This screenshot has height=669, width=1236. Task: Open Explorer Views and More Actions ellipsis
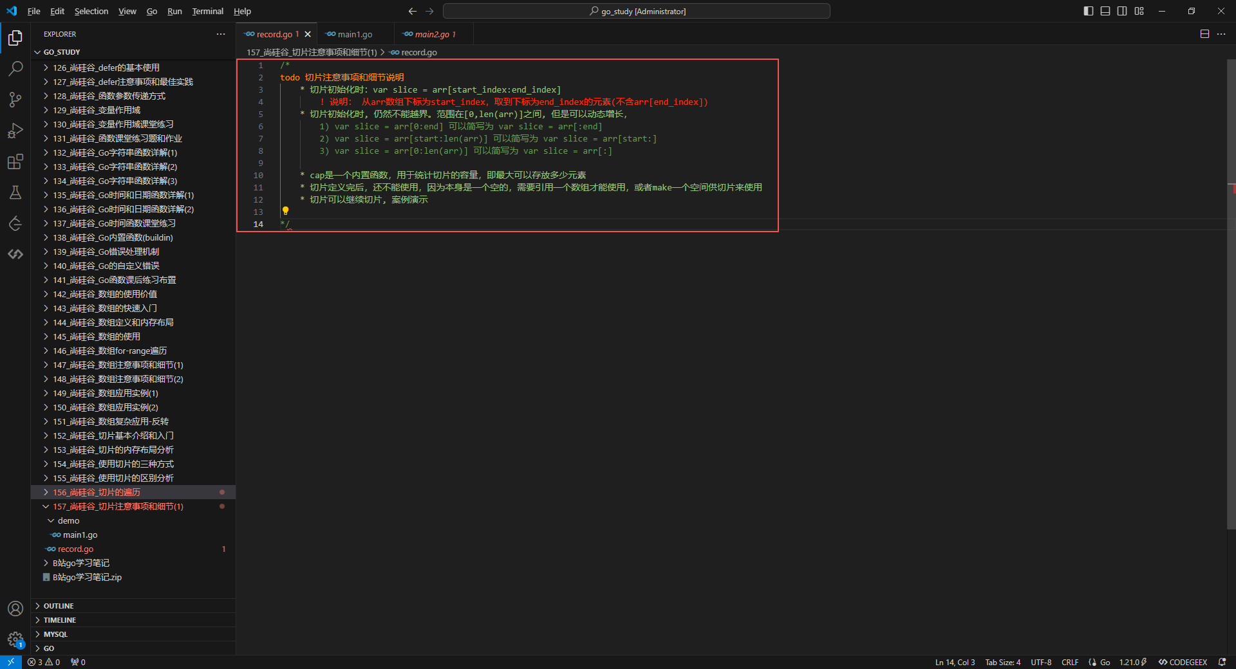[x=221, y=34]
